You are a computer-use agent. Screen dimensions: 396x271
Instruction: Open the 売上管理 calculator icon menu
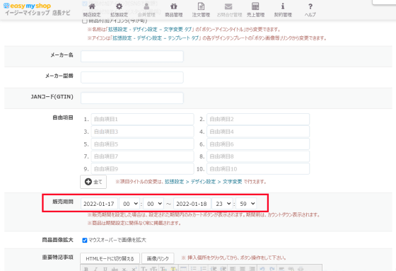pyautogui.click(x=255, y=10)
